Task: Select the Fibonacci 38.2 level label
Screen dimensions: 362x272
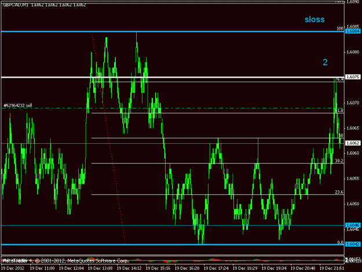Action: pos(339,161)
